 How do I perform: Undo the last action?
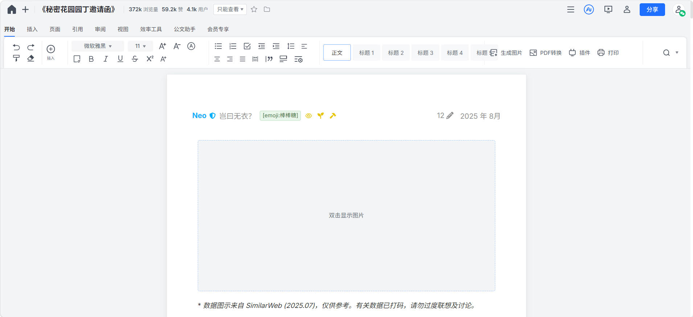pyautogui.click(x=16, y=47)
